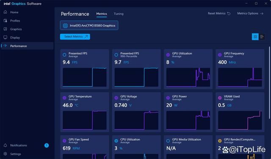Screen dimensions: 271x159
Task: Open the Display monitor icon
Action: click(6, 38)
